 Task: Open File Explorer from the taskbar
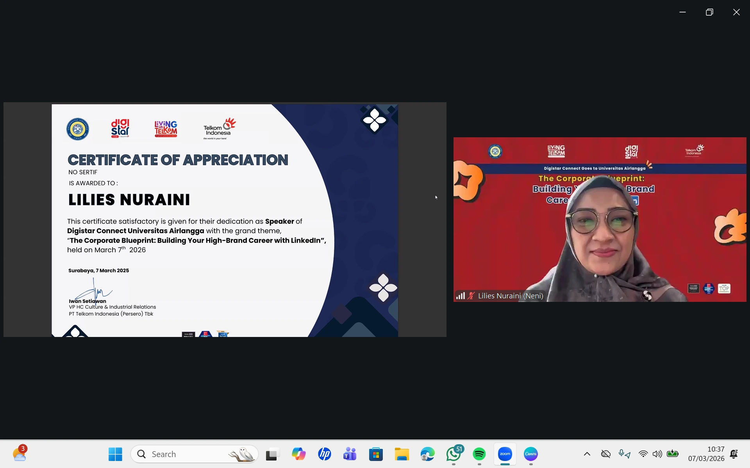(x=402, y=454)
